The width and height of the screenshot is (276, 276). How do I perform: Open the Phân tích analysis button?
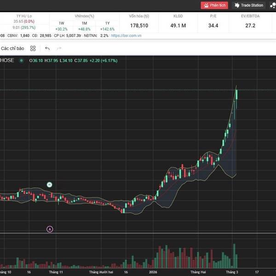[214, 5]
